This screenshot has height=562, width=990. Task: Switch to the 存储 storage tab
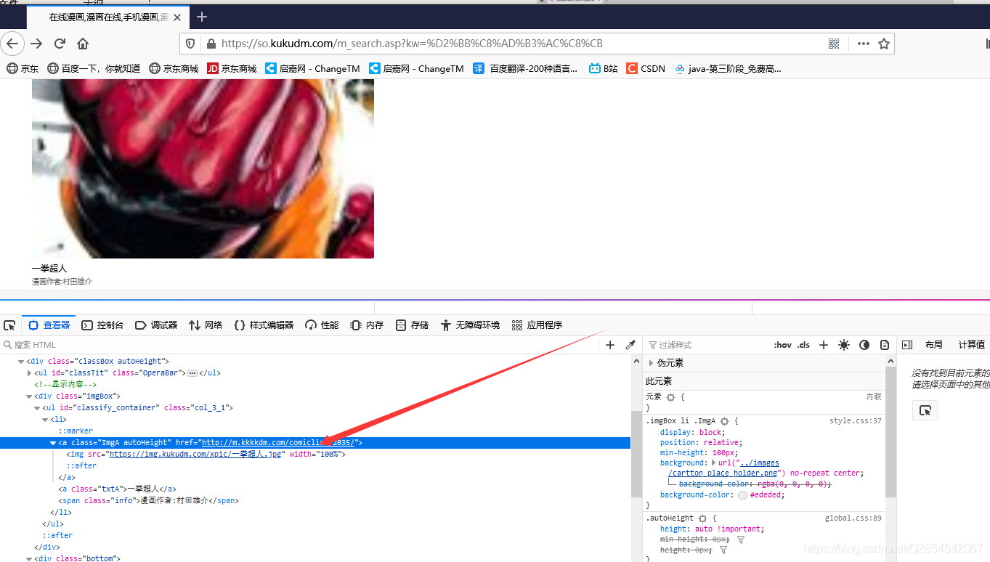pos(412,325)
